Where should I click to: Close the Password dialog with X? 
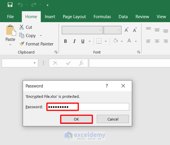coord(123,86)
